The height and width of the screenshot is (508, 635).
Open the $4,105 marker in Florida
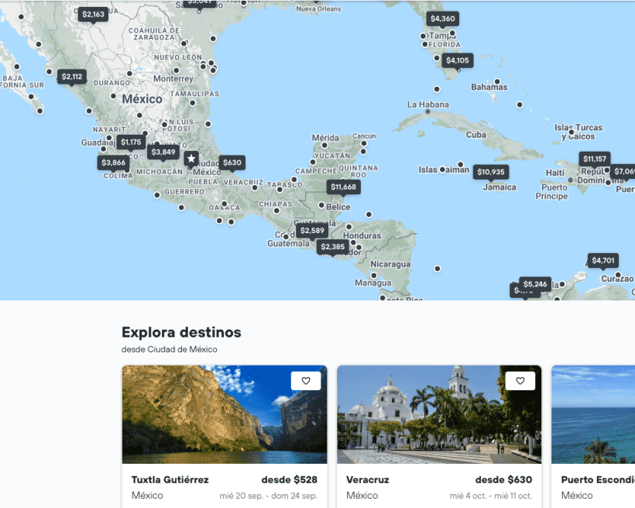[458, 60]
